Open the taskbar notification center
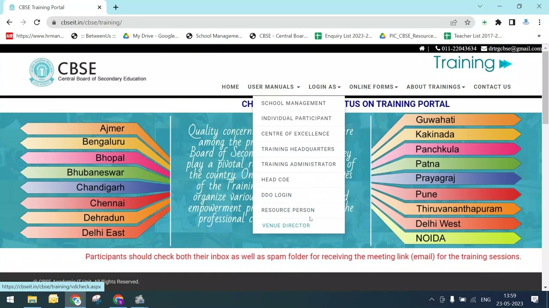This screenshot has height=308, width=549. tap(535, 299)
